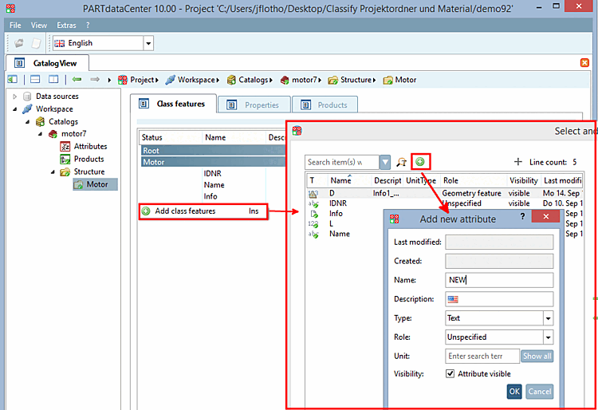Close the Add new attribute dialog
Viewport: 598px width, 410px height.
coord(545,216)
